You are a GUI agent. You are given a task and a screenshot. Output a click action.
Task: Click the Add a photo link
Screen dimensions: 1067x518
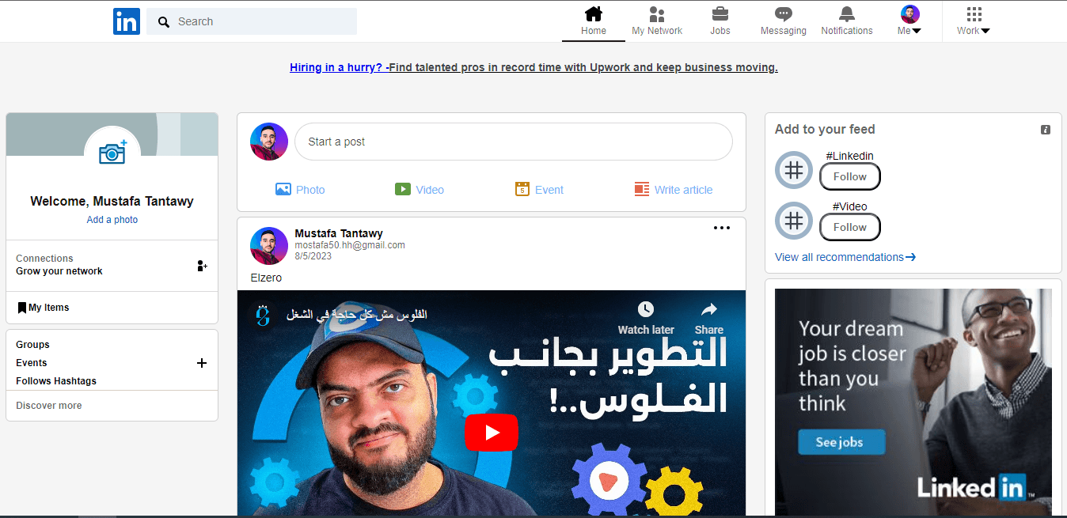coord(112,220)
